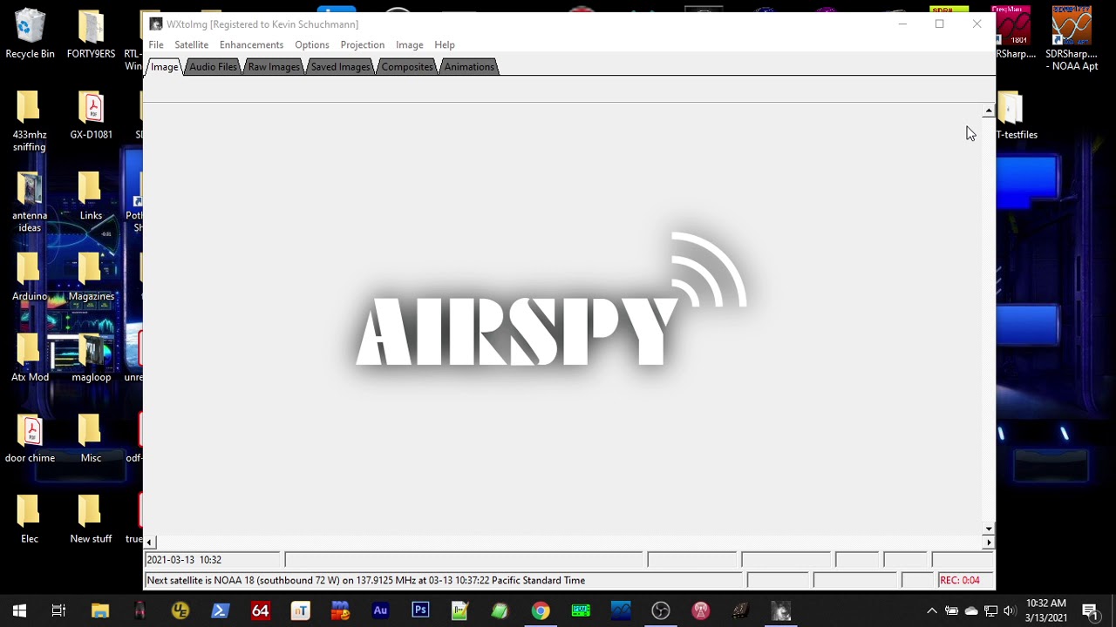Image resolution: width=1116 pixels, height=627 pixels.
Task: Open OBS Studio from the taskbar
Action: click(x=661, y=610)
